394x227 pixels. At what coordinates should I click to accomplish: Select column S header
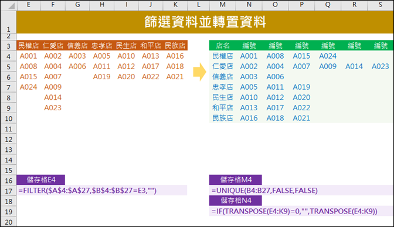point(381,5)
